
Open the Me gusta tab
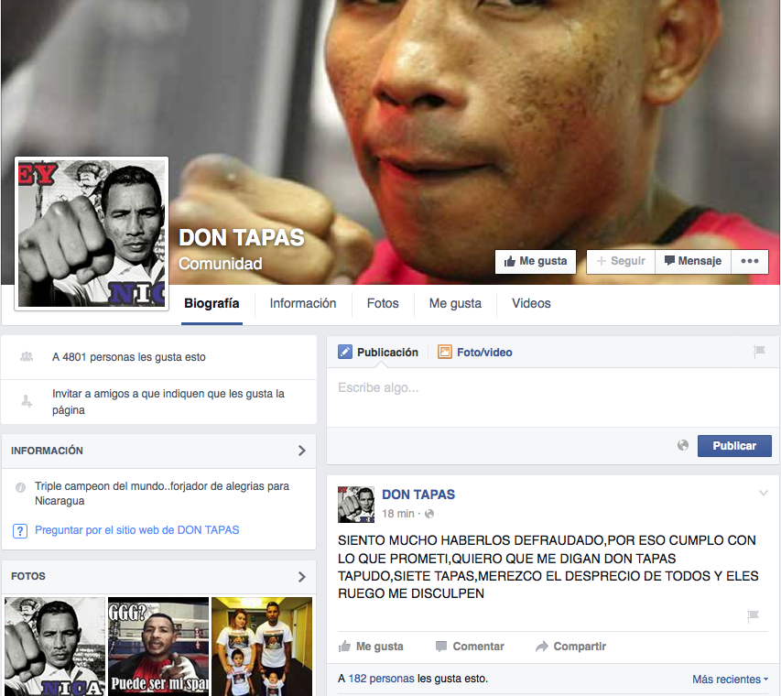455,303
